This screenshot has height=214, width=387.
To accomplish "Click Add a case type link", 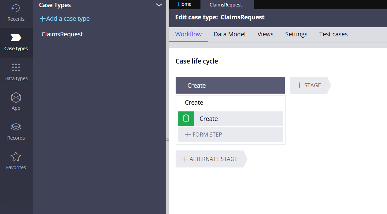I will [x=64, y=18].
